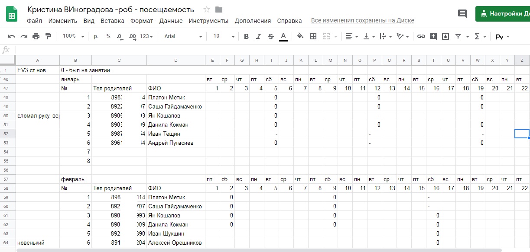This screenshot has width=530, height=252.
Task: Expand the Arial font dropdown
Action: click(x=183, y=37)
